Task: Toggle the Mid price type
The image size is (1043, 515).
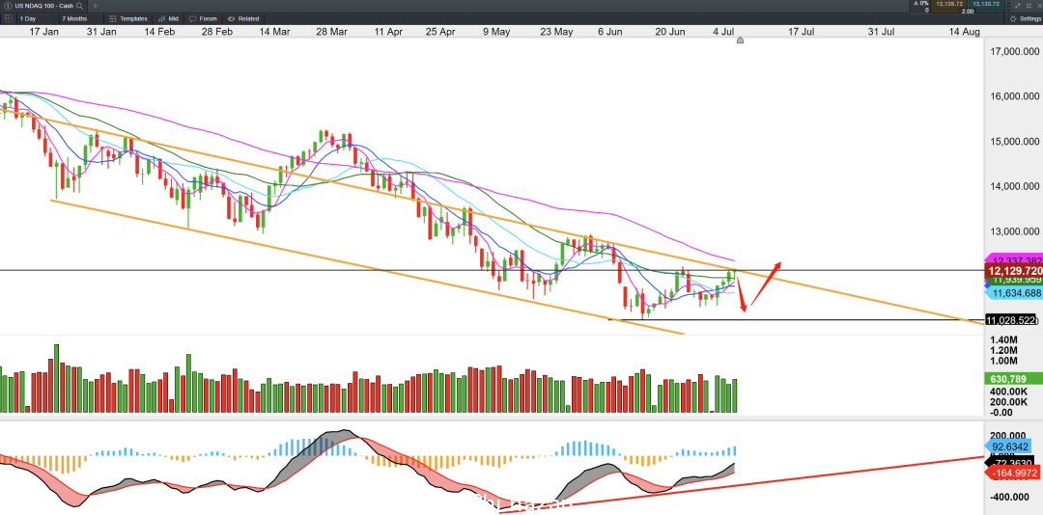Action: (168, 18)
